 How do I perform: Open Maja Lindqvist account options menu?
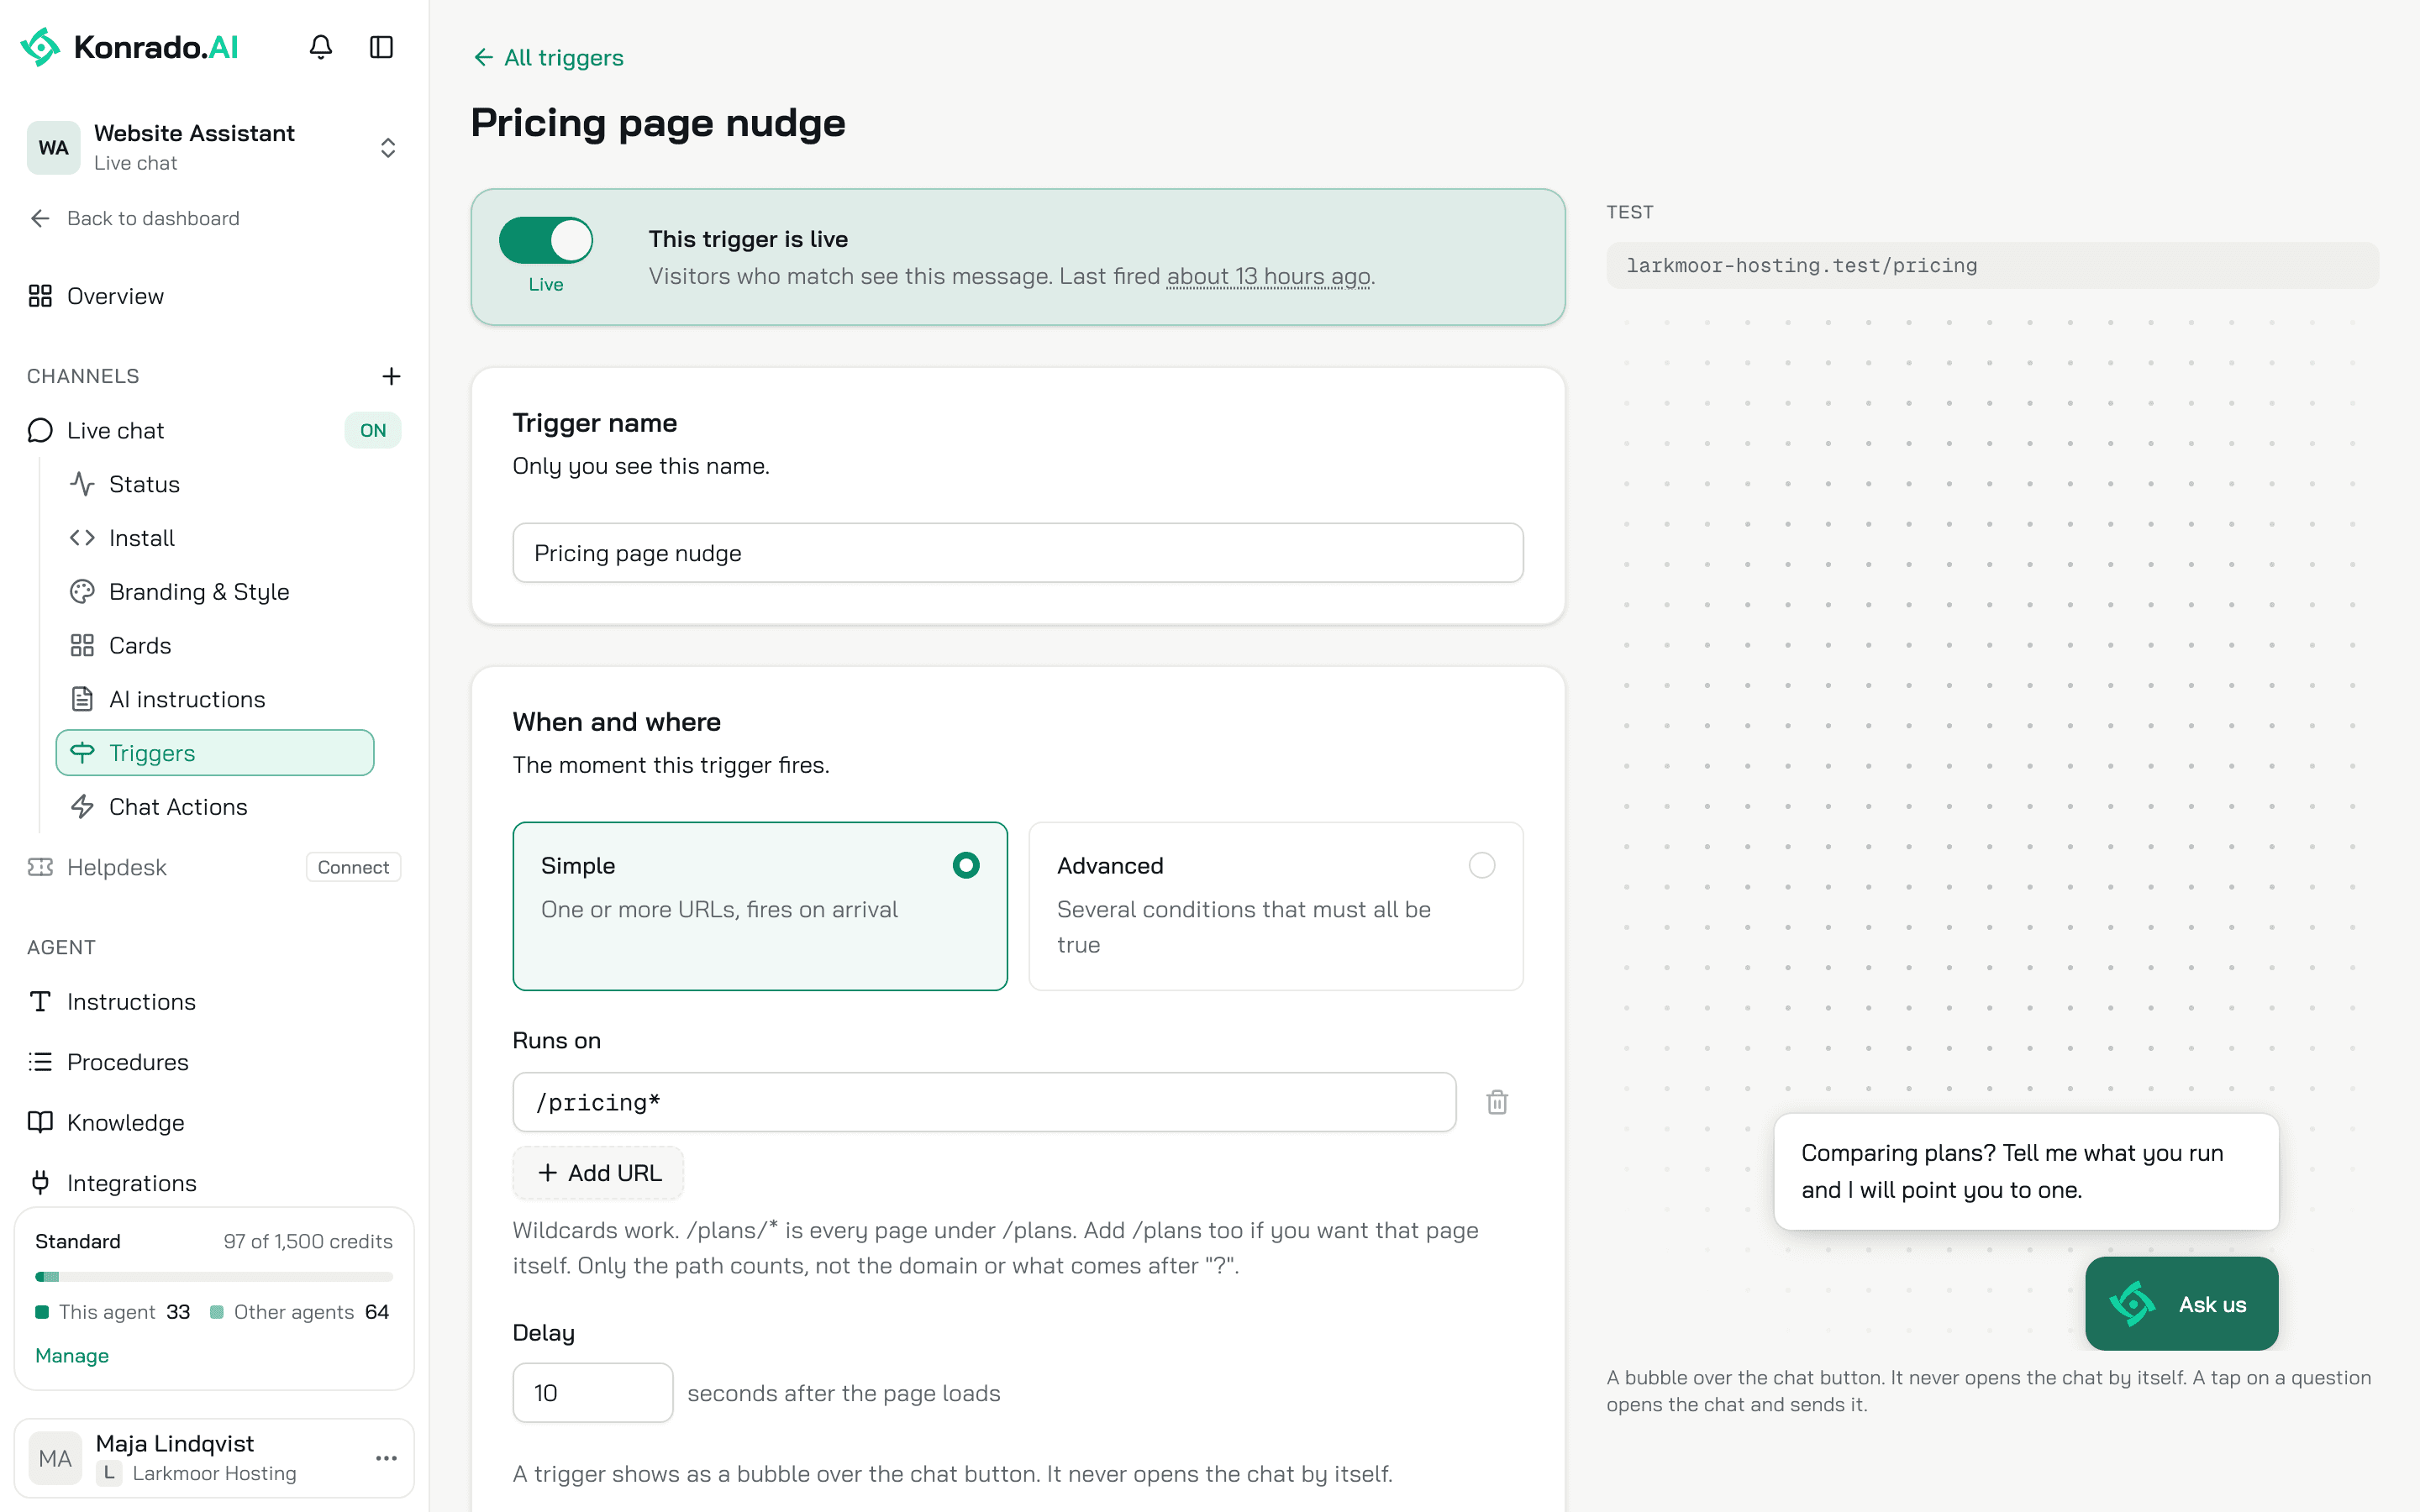pos(386,1458)
